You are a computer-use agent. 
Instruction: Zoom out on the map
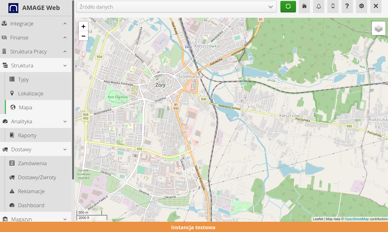point(83,36)
